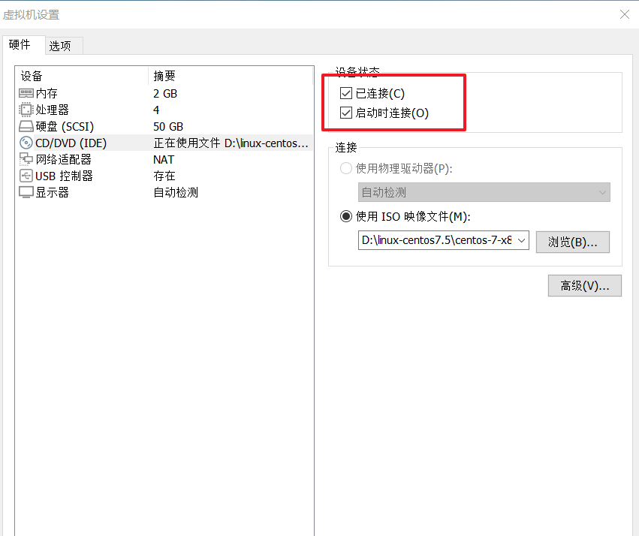Expand the ISO image path dropdown arrow
The image size is (639, 536).
521,240
